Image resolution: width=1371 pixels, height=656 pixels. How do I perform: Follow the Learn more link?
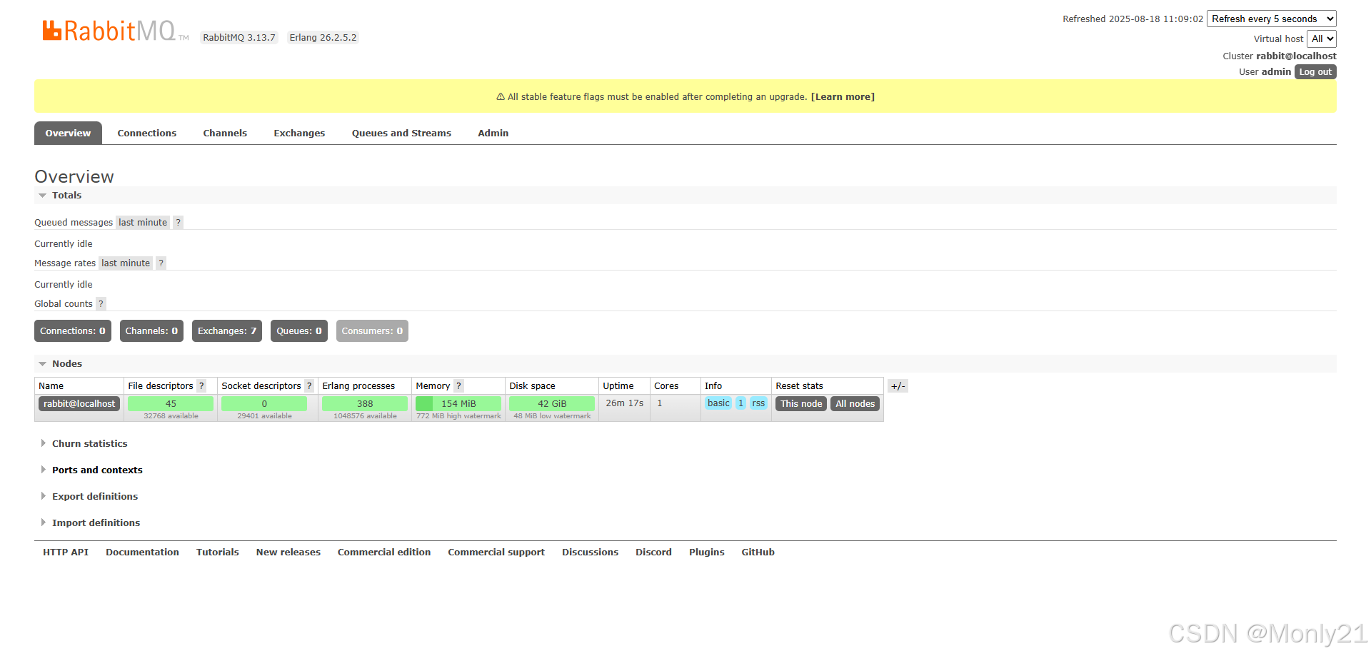[x=843, y=97]
